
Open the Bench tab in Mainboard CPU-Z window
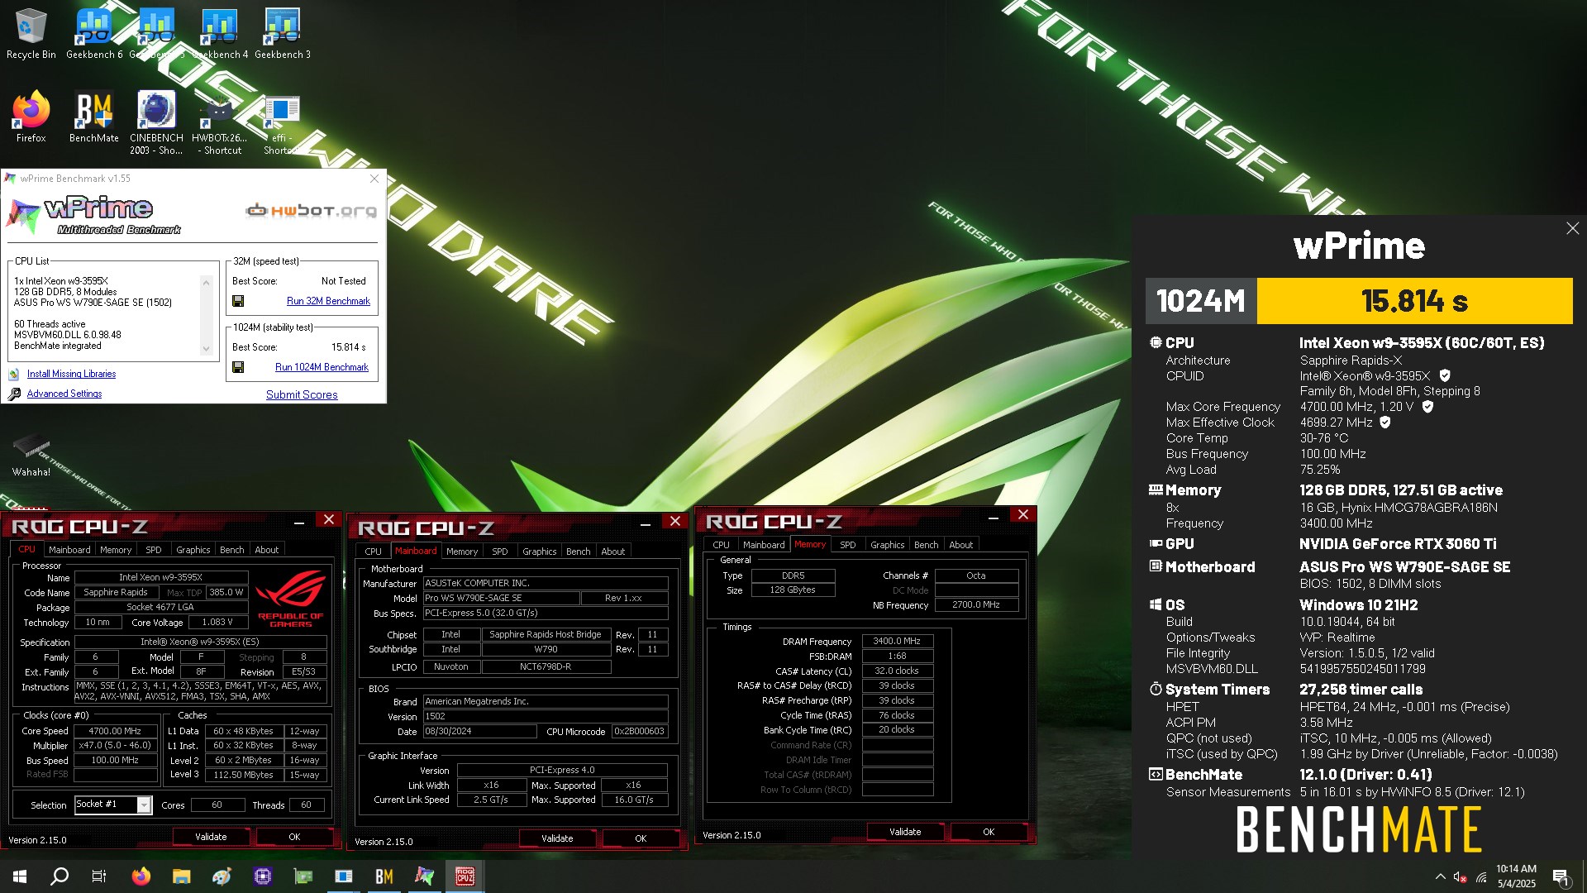tap(579, 552)
